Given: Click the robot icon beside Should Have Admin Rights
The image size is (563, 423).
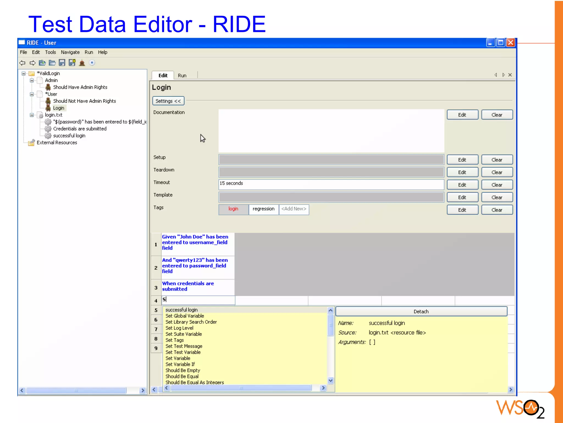Looking at the screenshot, I should pos(48,87).
